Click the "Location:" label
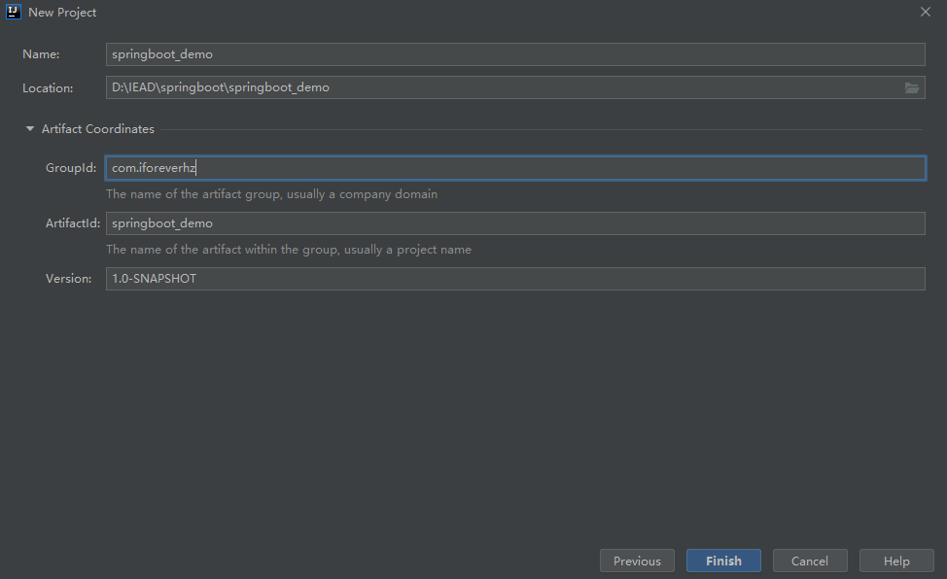 coord(48,88)
